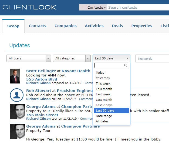Go to the Activities tab

(x=94, y=26)
